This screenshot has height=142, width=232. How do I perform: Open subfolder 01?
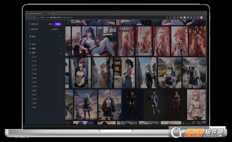(x=47, y=107)
